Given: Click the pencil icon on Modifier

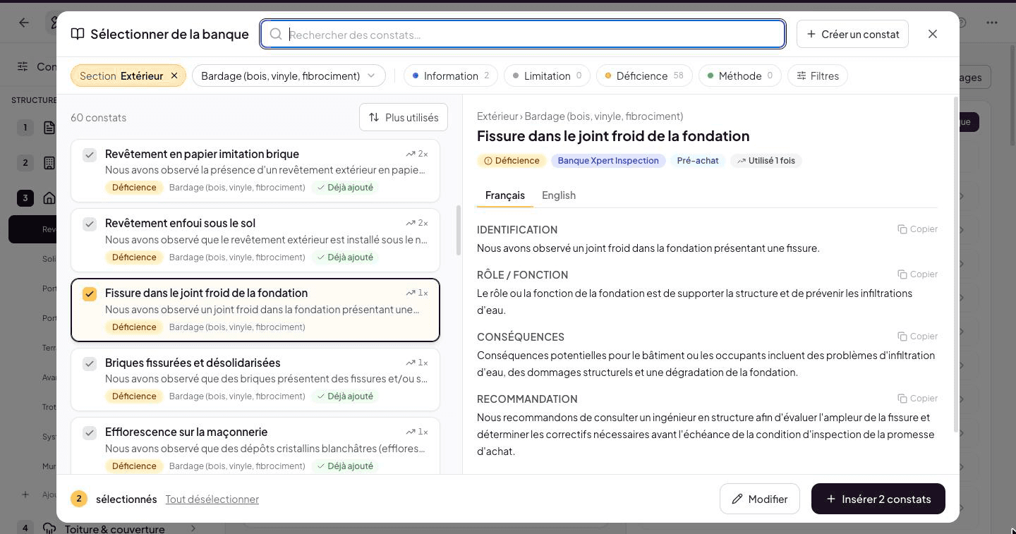Looking at the screenshot, I should coord(737,499).
